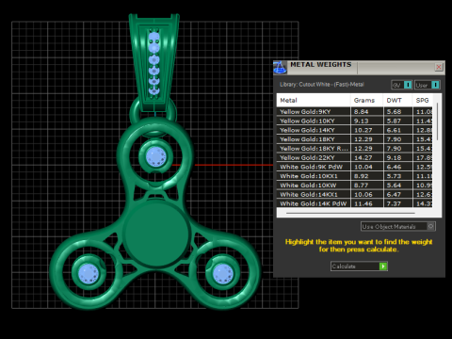452x339 pixels.
Task: Sort by the Grams column header
Action: (366, 101)
